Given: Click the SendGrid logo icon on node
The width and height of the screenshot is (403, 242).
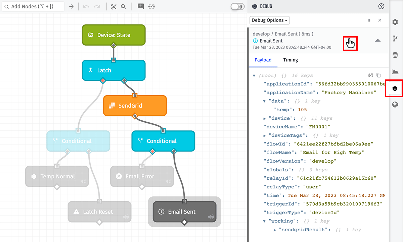Looking at the screenshot, I should (x=112, y=106).
